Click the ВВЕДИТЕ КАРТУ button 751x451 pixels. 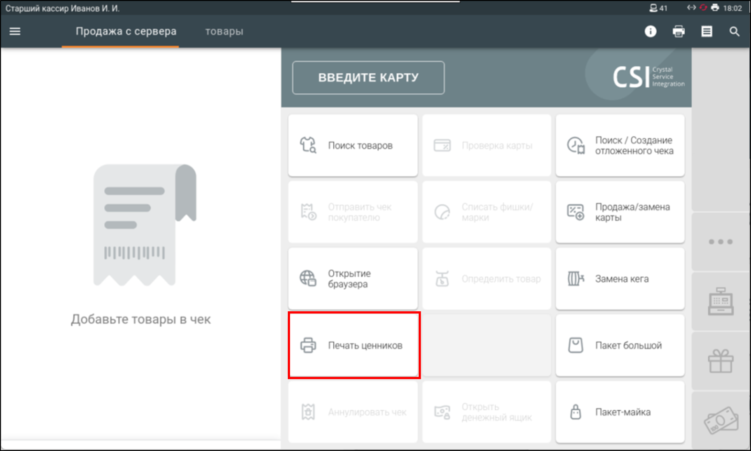(368, 78)
